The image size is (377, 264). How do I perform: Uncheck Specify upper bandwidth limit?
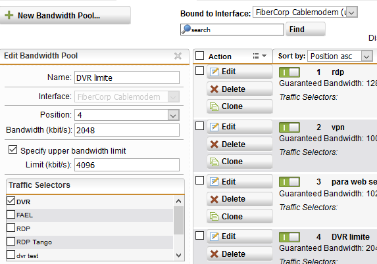[13, 150]
